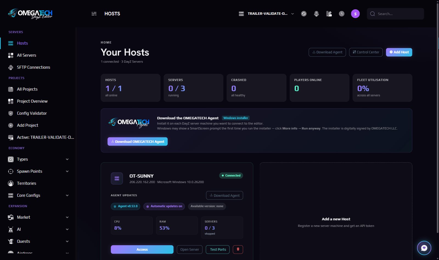439x260 pixels.
Task: Expand the Spawn Points submenu chevron
Action: click(67, 171)
